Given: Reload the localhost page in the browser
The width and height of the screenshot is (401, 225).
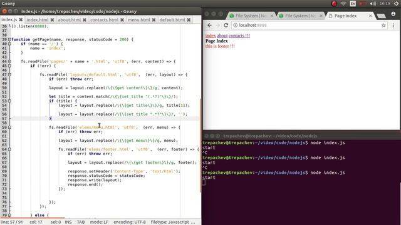Looking at the screenshot, I should tap(226, 25).
